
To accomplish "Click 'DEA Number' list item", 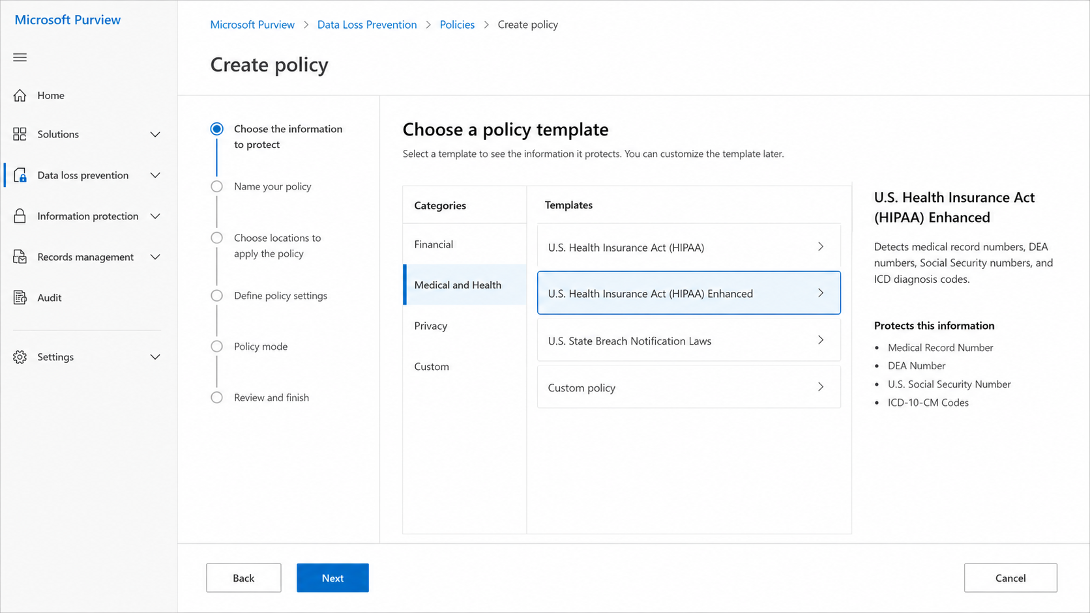I will 917,366.
